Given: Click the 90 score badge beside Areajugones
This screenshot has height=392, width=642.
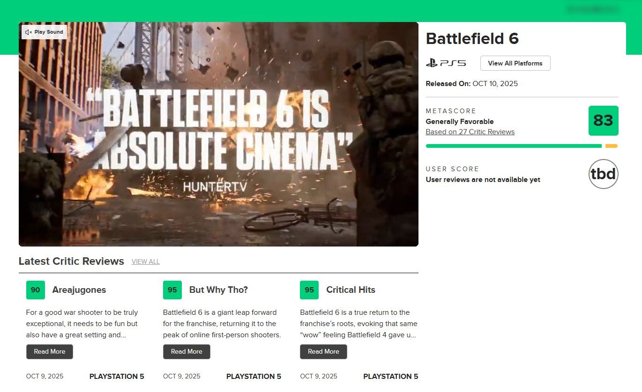Looking at the screenshot, I should pyautogui.click(x=36, y=290).
